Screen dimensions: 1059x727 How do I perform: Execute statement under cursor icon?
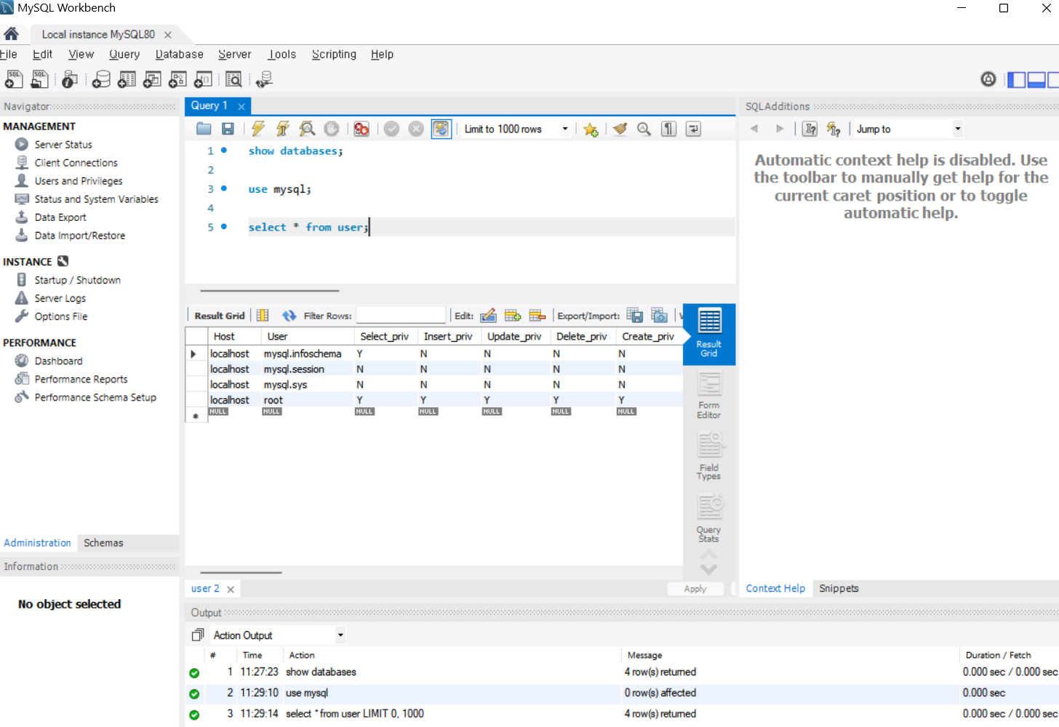click(283, 129)
